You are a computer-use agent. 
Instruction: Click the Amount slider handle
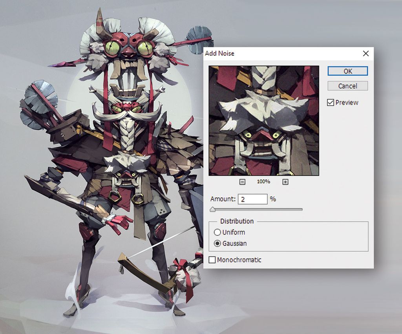click(x=213, y=209)
